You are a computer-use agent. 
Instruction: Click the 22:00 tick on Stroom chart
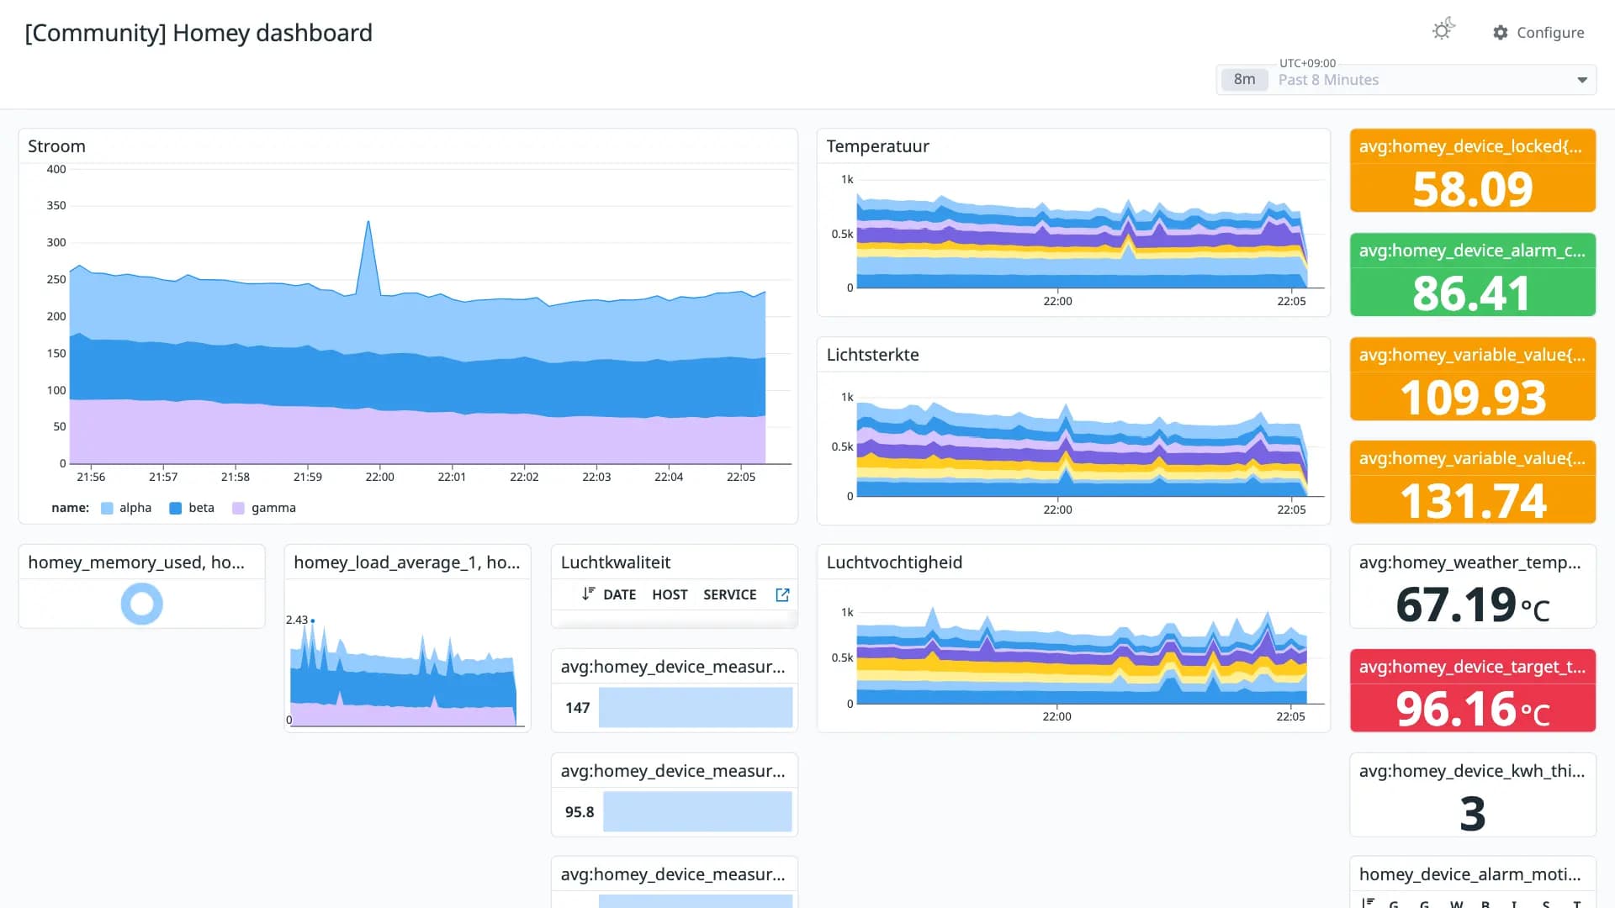(x=379, y=477)
